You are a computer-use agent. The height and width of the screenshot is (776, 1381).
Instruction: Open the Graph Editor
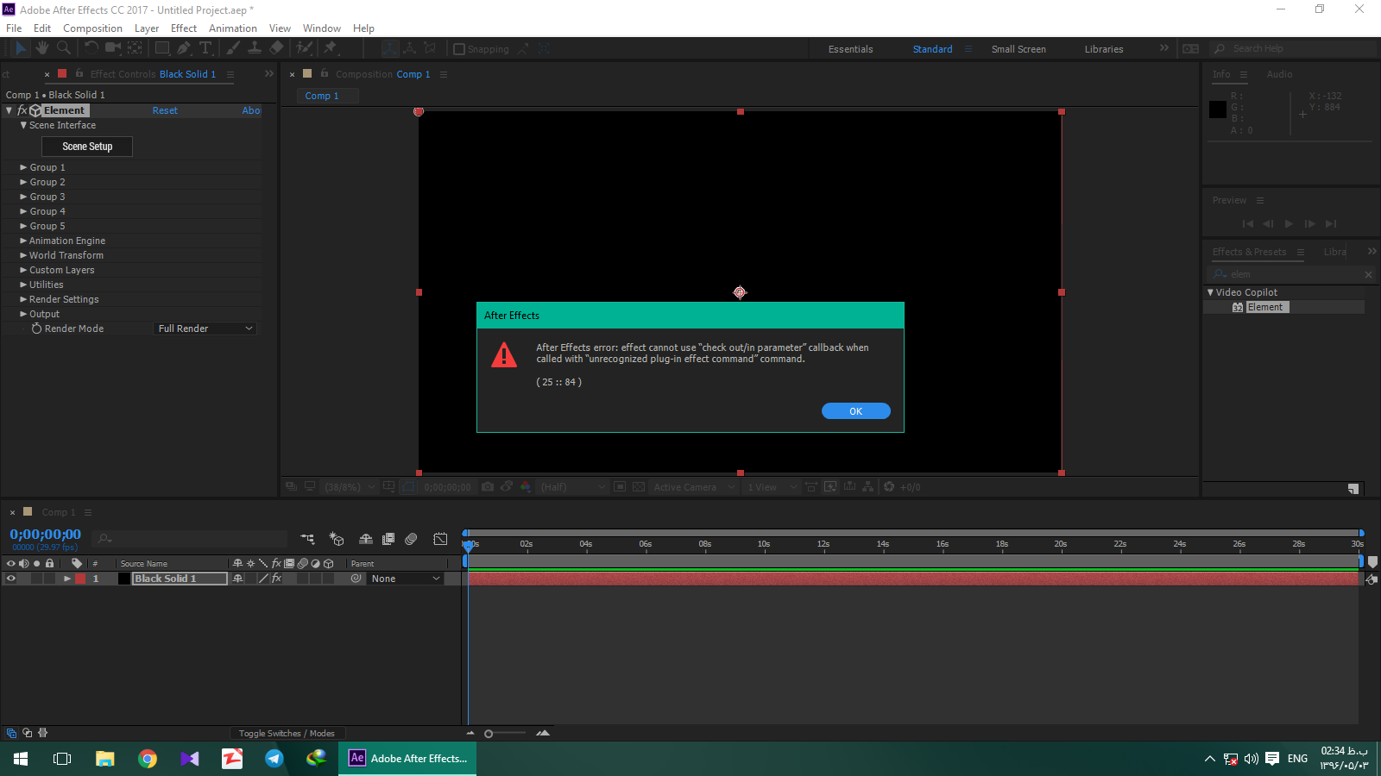pyautogui.click(x=440, y=539)
